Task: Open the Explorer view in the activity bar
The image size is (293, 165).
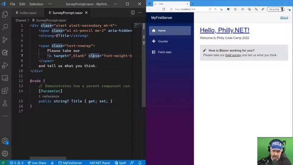Action: 5,14
